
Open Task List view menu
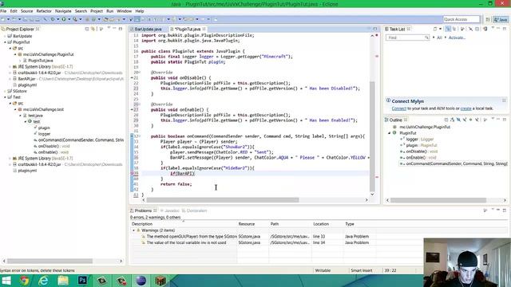[493, 29]
